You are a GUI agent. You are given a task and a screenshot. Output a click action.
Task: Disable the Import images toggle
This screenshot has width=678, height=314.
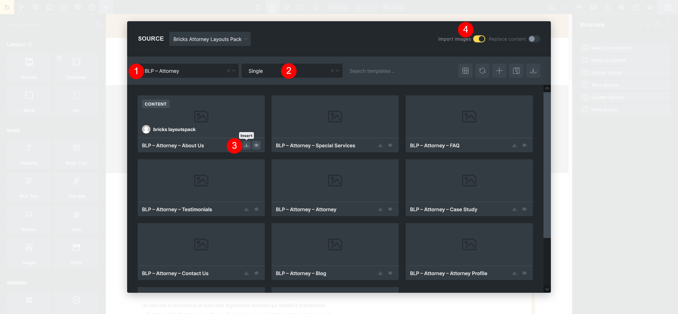click(479, 39)
